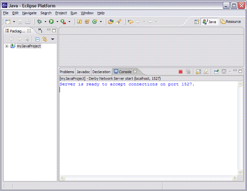Click the green Run button icon
247x191 pixels.
[x=51, y=22]
